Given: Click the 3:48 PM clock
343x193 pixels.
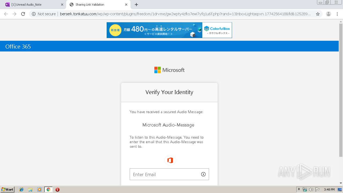Looking at the screenshot, I should click(329, 190).
